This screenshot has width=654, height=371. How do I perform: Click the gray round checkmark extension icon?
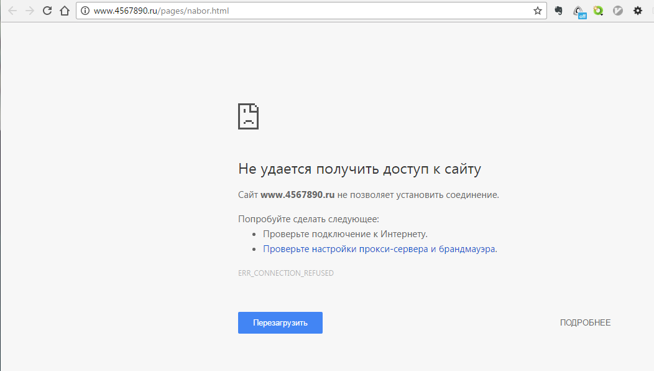pyautogui.click(x=618, y=11)
